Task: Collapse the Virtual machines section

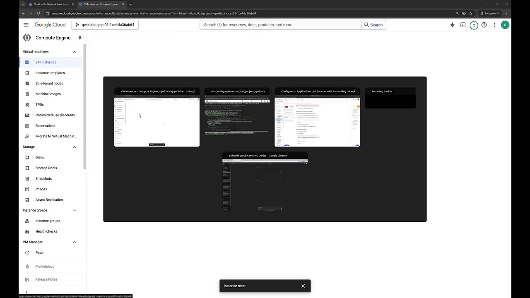Action: [x=75, y=52]
